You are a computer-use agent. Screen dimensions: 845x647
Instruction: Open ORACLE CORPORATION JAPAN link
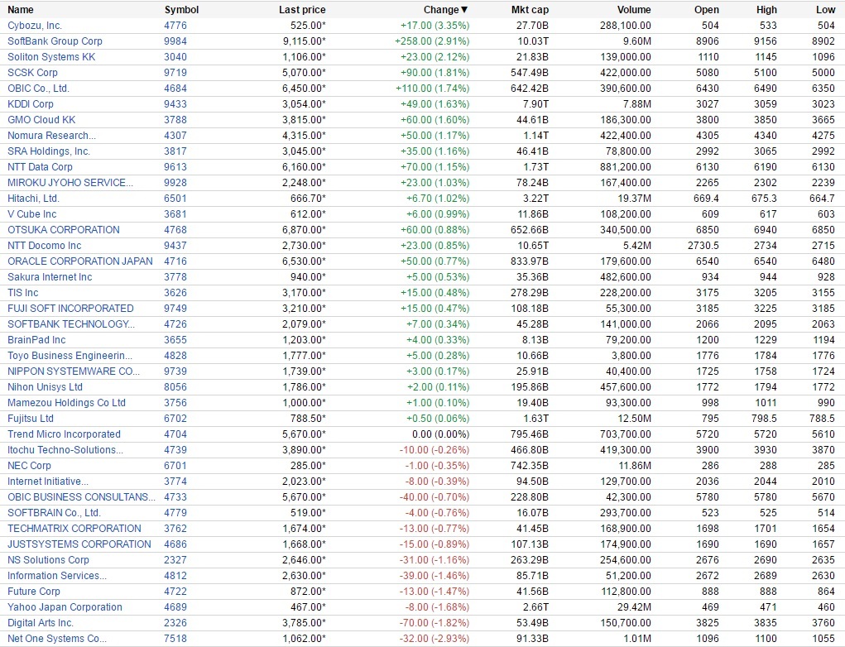[x=79, y=261]
